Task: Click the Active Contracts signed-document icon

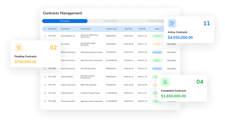Action: pos(172,23)
